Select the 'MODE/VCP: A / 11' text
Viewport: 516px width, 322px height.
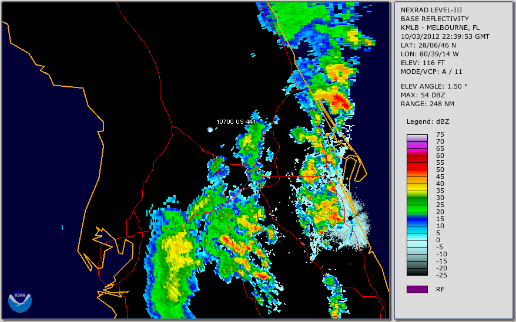(431, 72)
